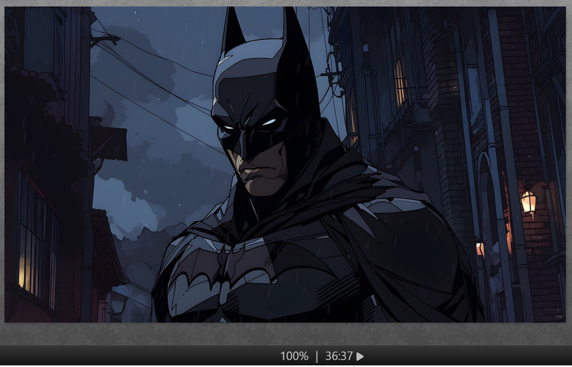This screenshot has height=367, width=572.
Task: Click the play triangle next to the timer
Action: 360,357
